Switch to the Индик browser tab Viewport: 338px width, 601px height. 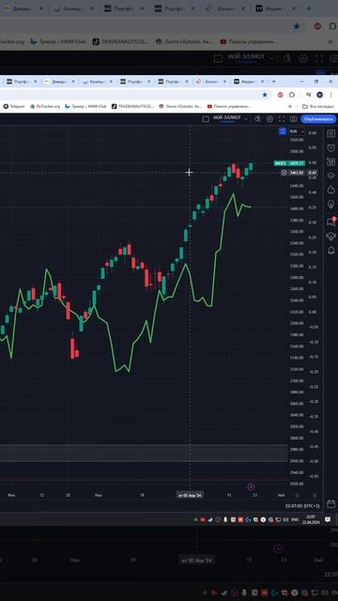(249, 82)
